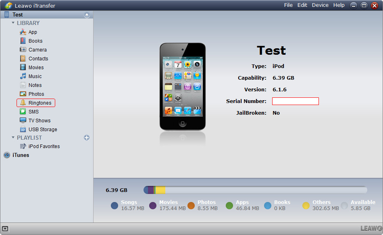Screen dimensions: 383x235
Task: Open the USB Storage icon
Action: 23,129
